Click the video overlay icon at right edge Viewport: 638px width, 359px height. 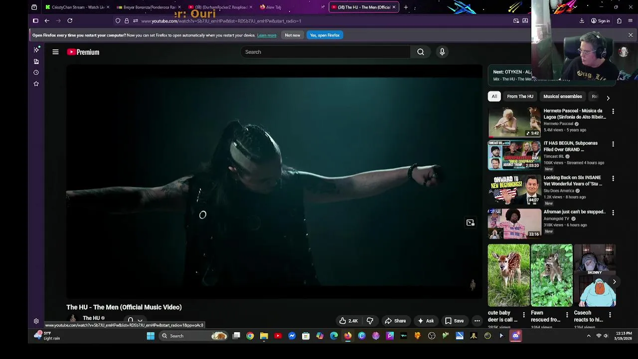click(470, 223)
